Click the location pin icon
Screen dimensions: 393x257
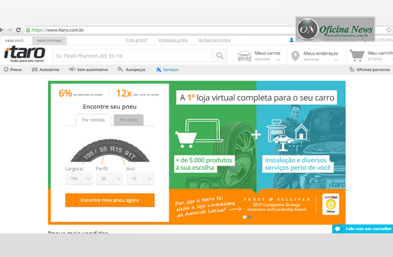point(295,56)
